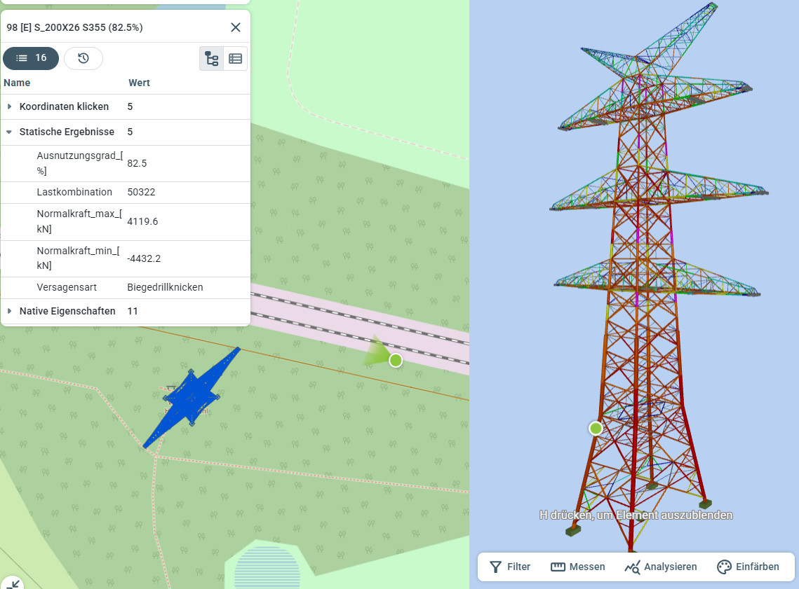Click the Name column header
The height and width of the screenshot is (589, 799).
point(18,83)
